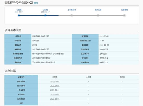The height and width of the screenshot is (106, 143).
Task: Click the 融资金额(亿元) label cell
Action: click(x=85, y=40)
